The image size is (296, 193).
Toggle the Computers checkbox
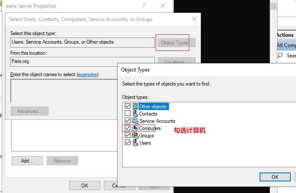(x=127, y=128)
